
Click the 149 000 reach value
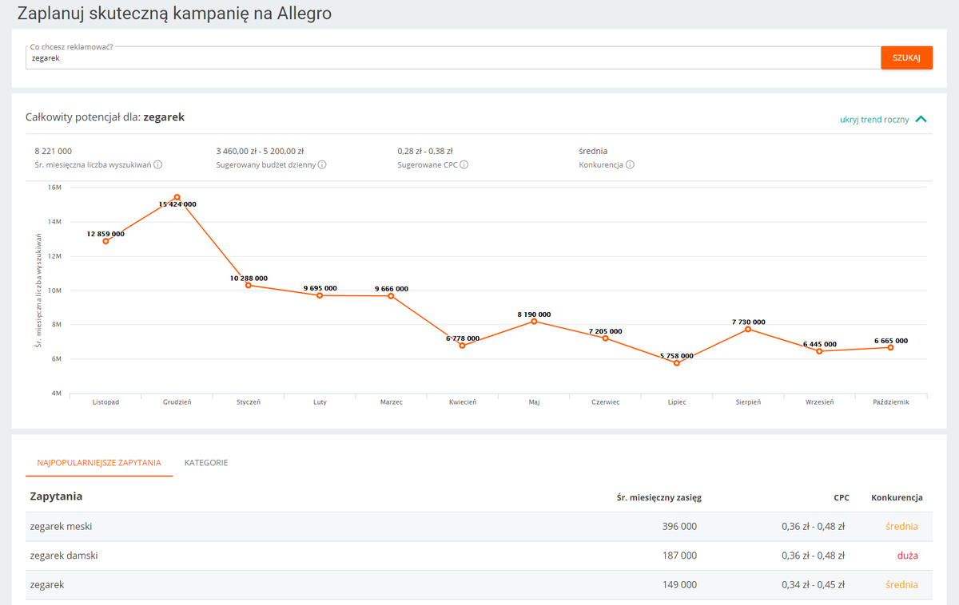[679, 584]
